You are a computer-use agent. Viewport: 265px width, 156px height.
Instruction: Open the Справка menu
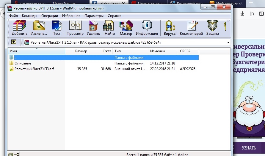(x=115, y=16)
